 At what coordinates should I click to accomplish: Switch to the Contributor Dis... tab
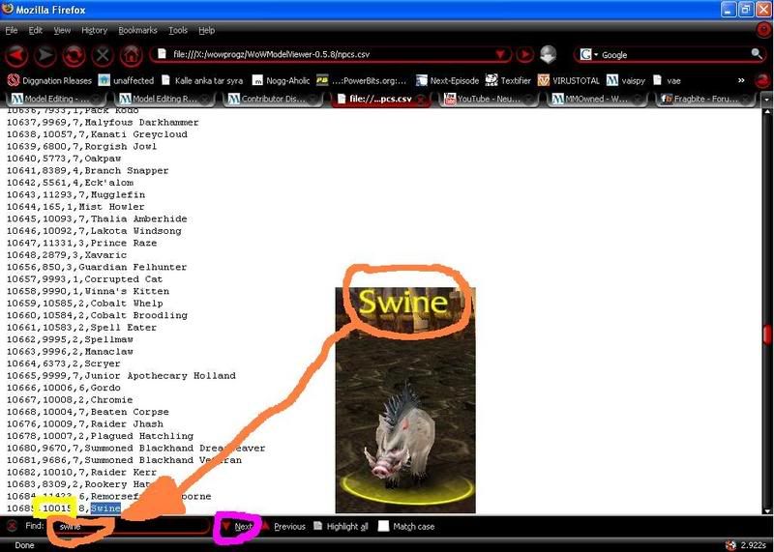click(273, 99)
